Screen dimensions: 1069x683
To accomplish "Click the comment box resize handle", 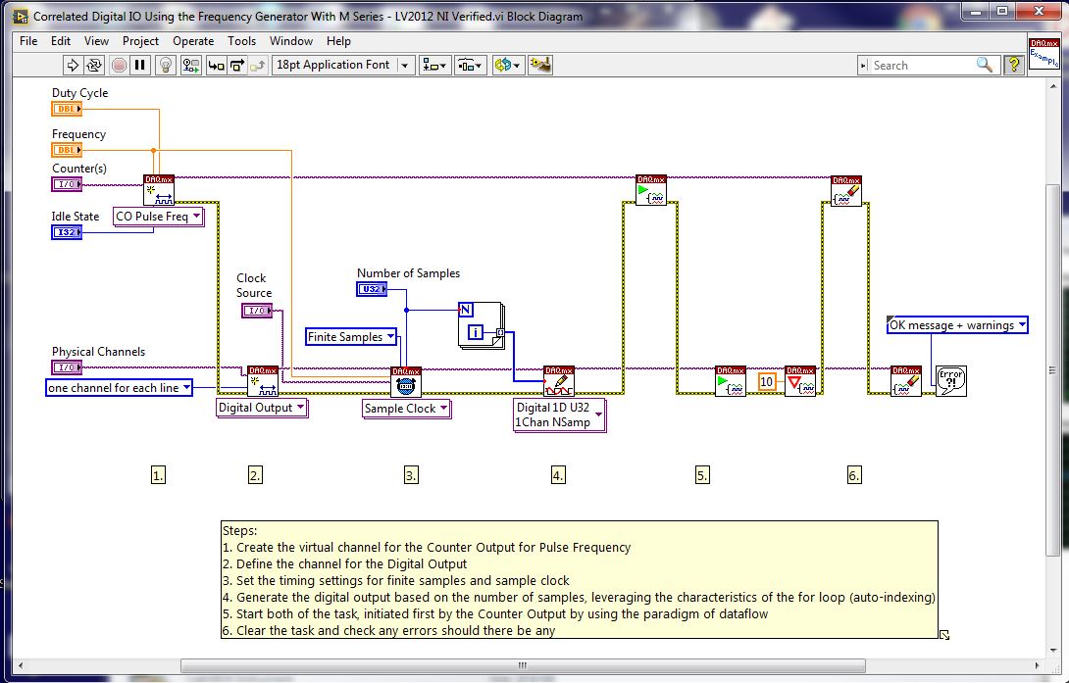I will point(944,635).
